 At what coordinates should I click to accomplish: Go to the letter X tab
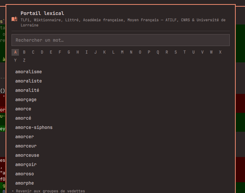[x=220, y=52]
